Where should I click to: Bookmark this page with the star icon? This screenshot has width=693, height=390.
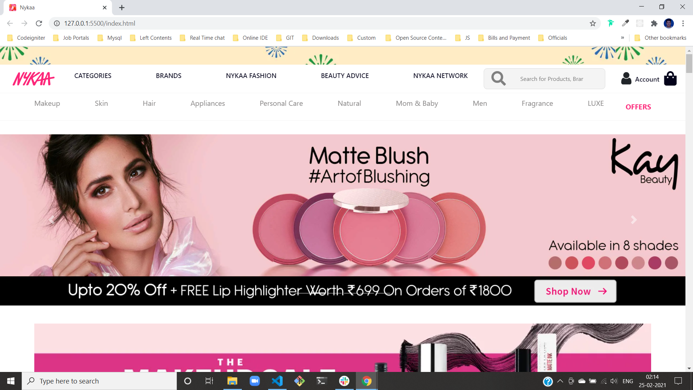click(593, 23)
